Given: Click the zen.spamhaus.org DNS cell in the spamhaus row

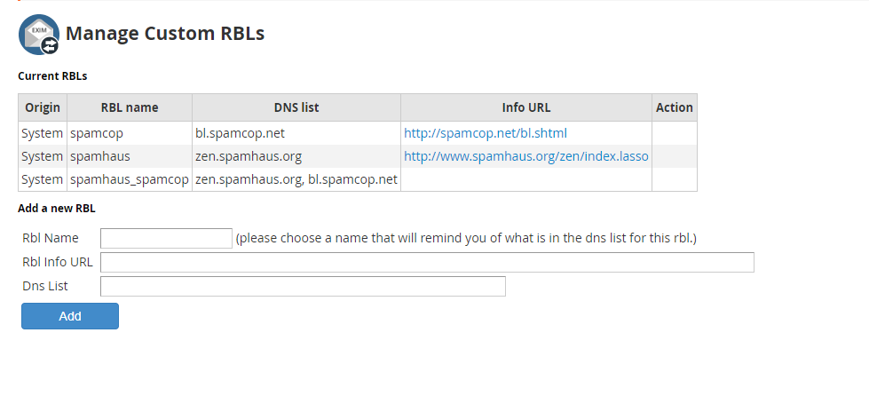Looking at the screenshot, I should 249,156.
